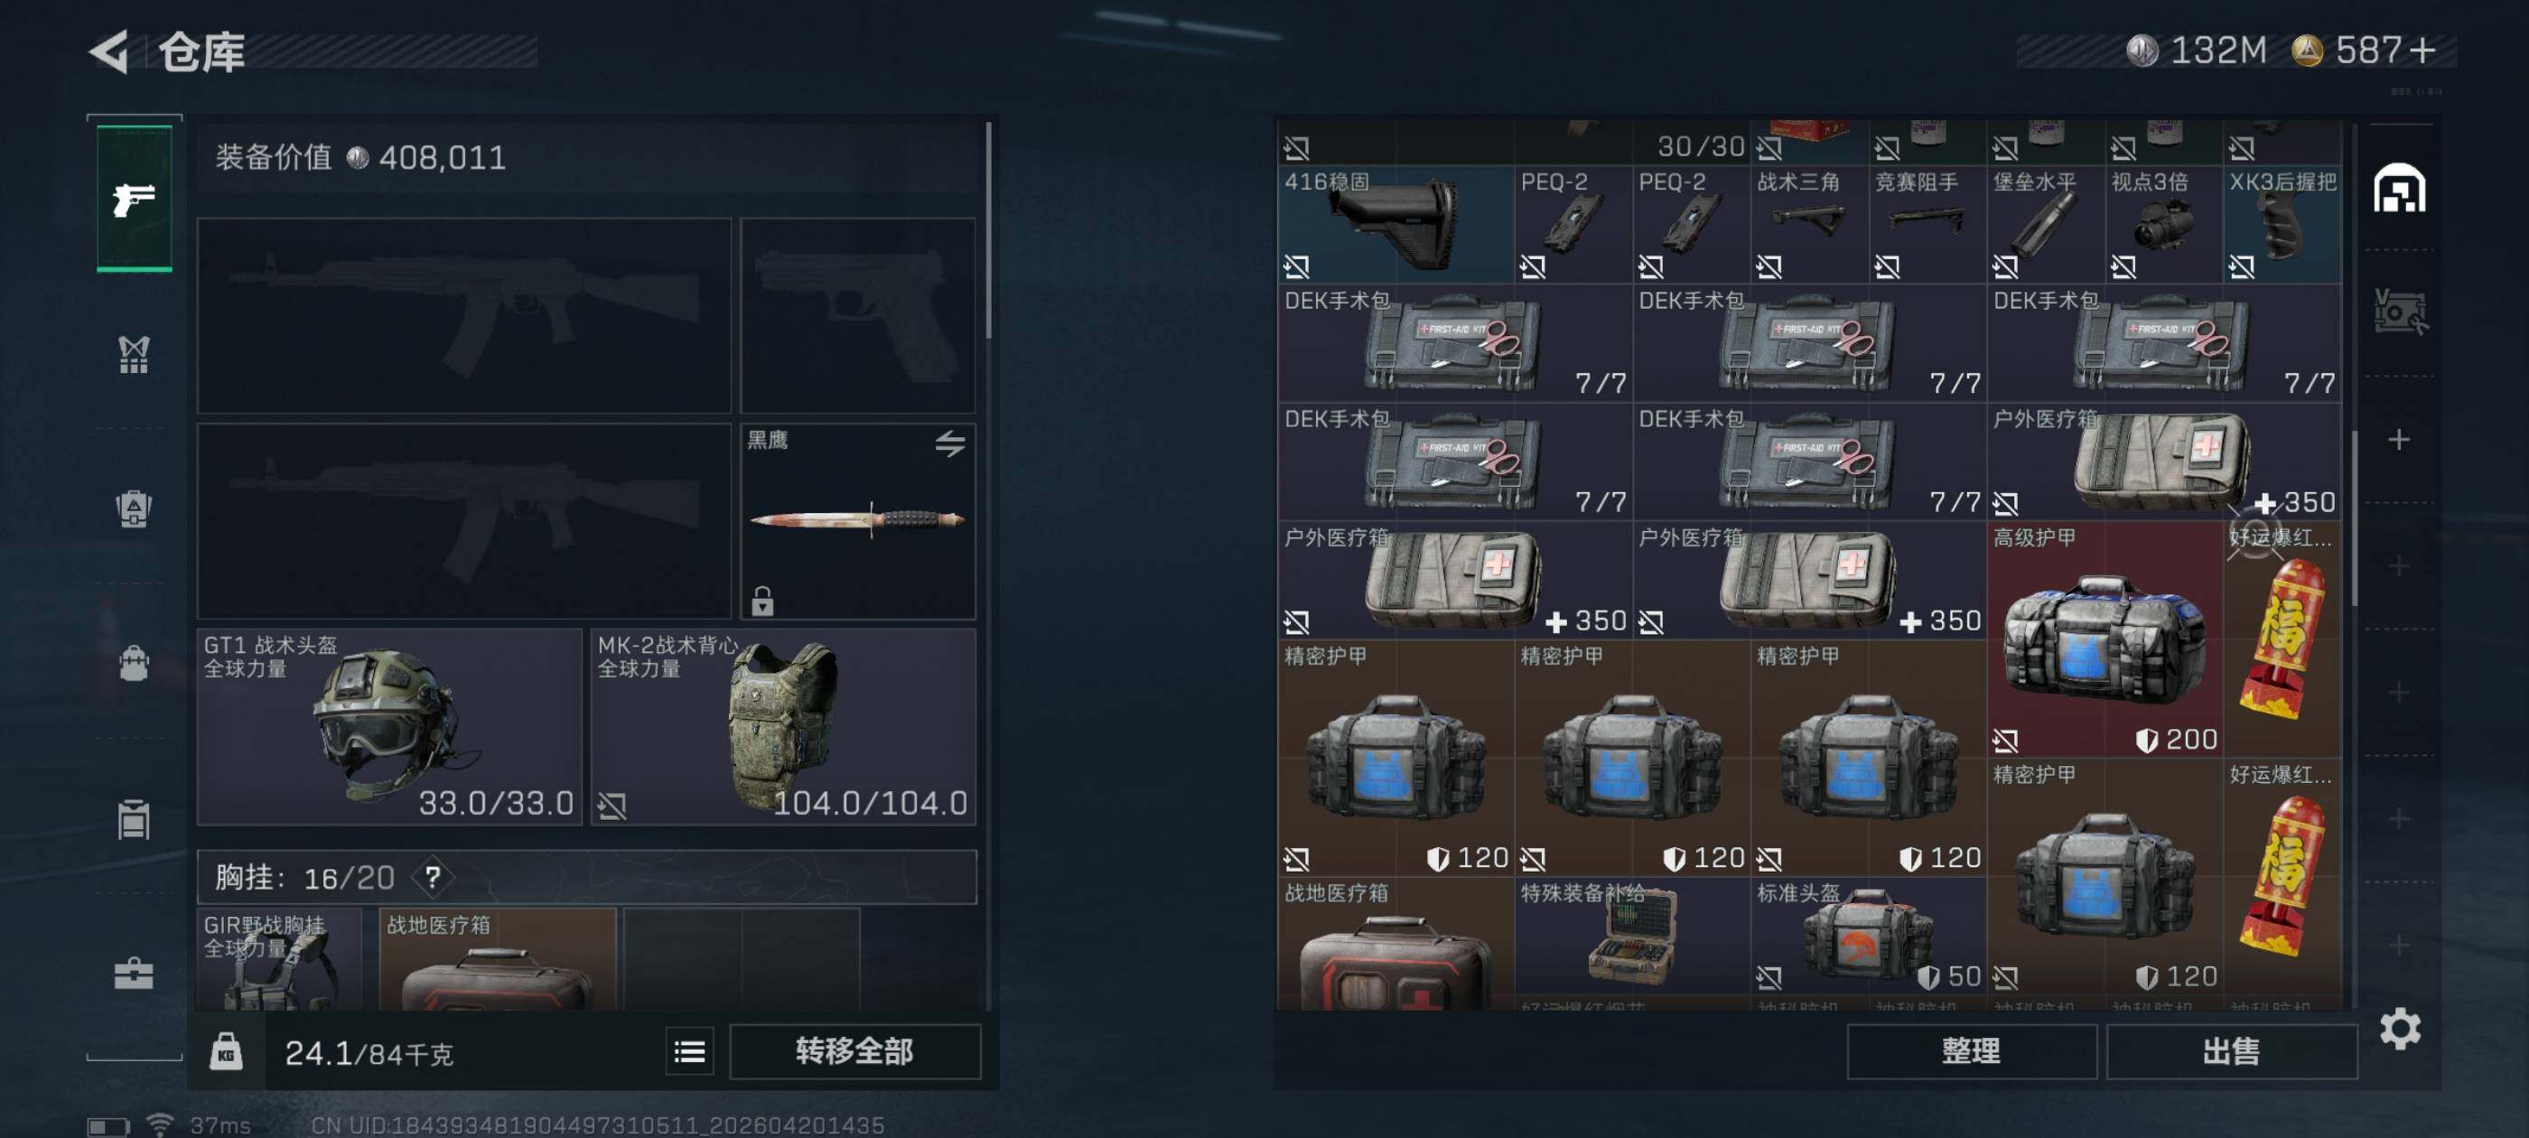Screen dimensions: 2529x1138
Task: Open the briefcase category at sidebar bottom
Action: [x=135, y=973]
